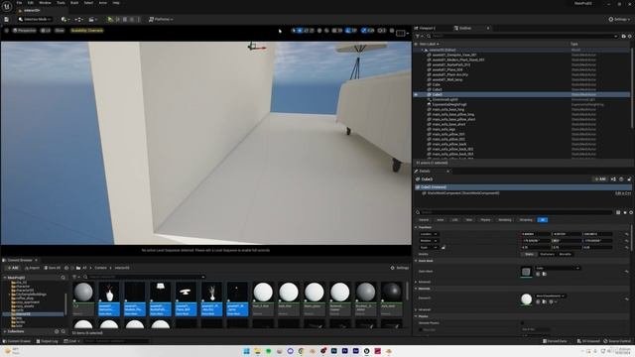
Task: Click the editor Settings button at top-right
Action: [619, 19]
